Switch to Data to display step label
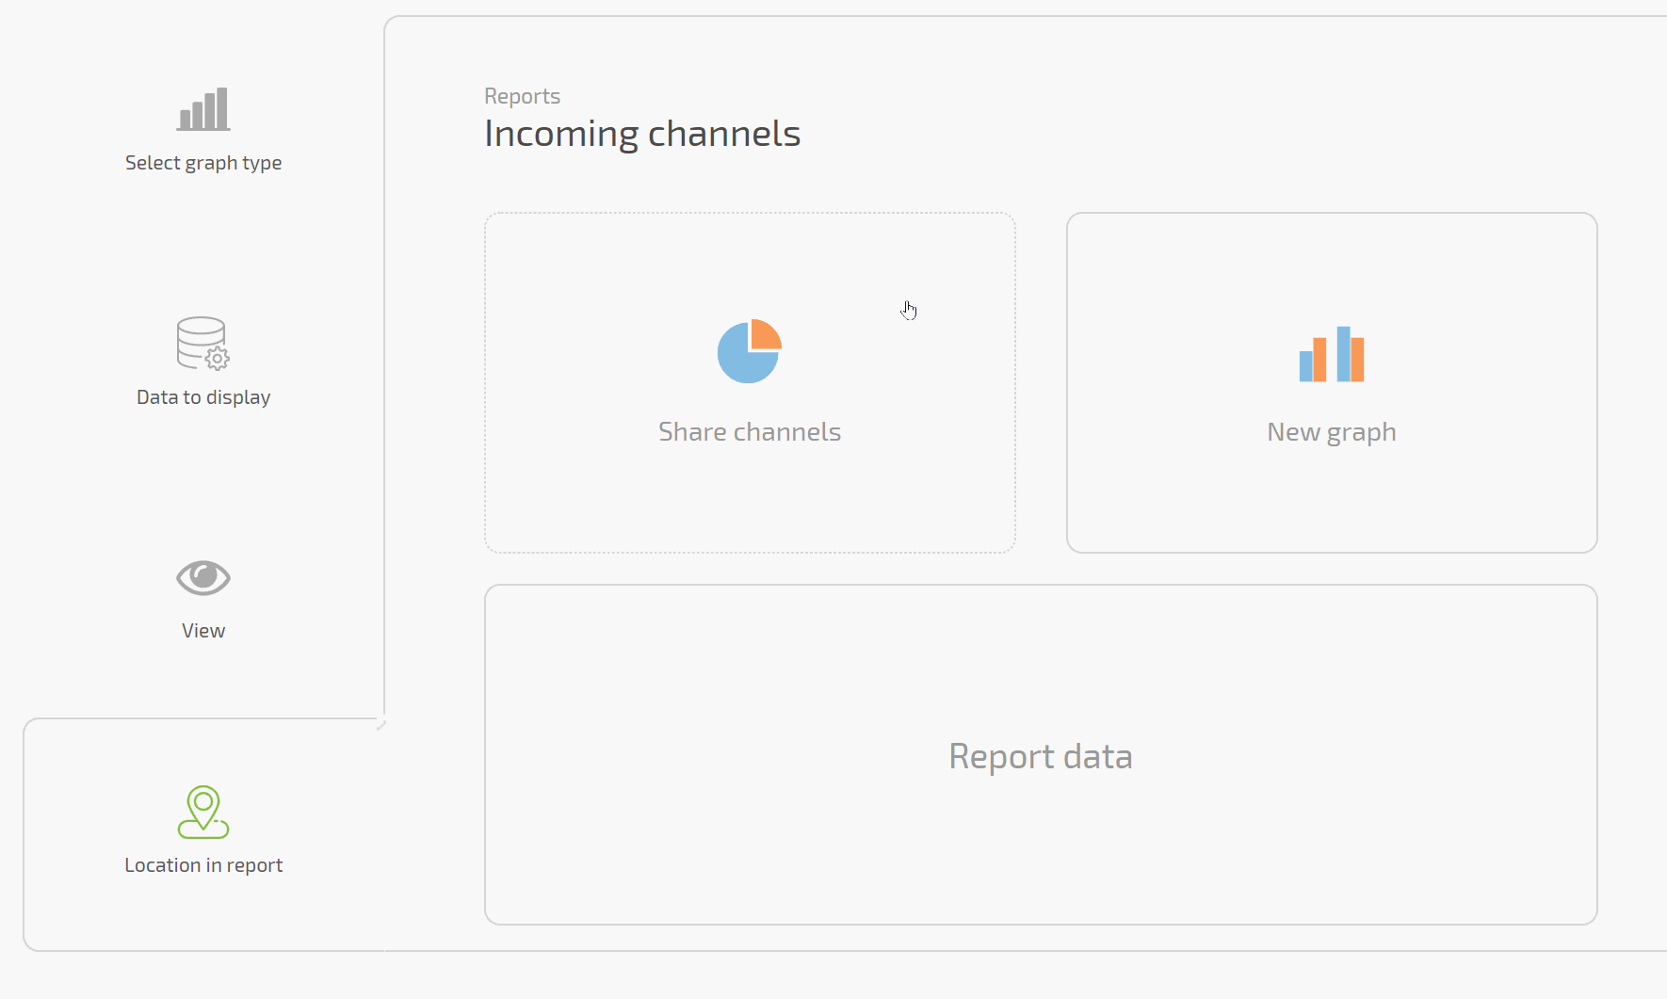Screen dimensions: 1667x999 [203, 397]
